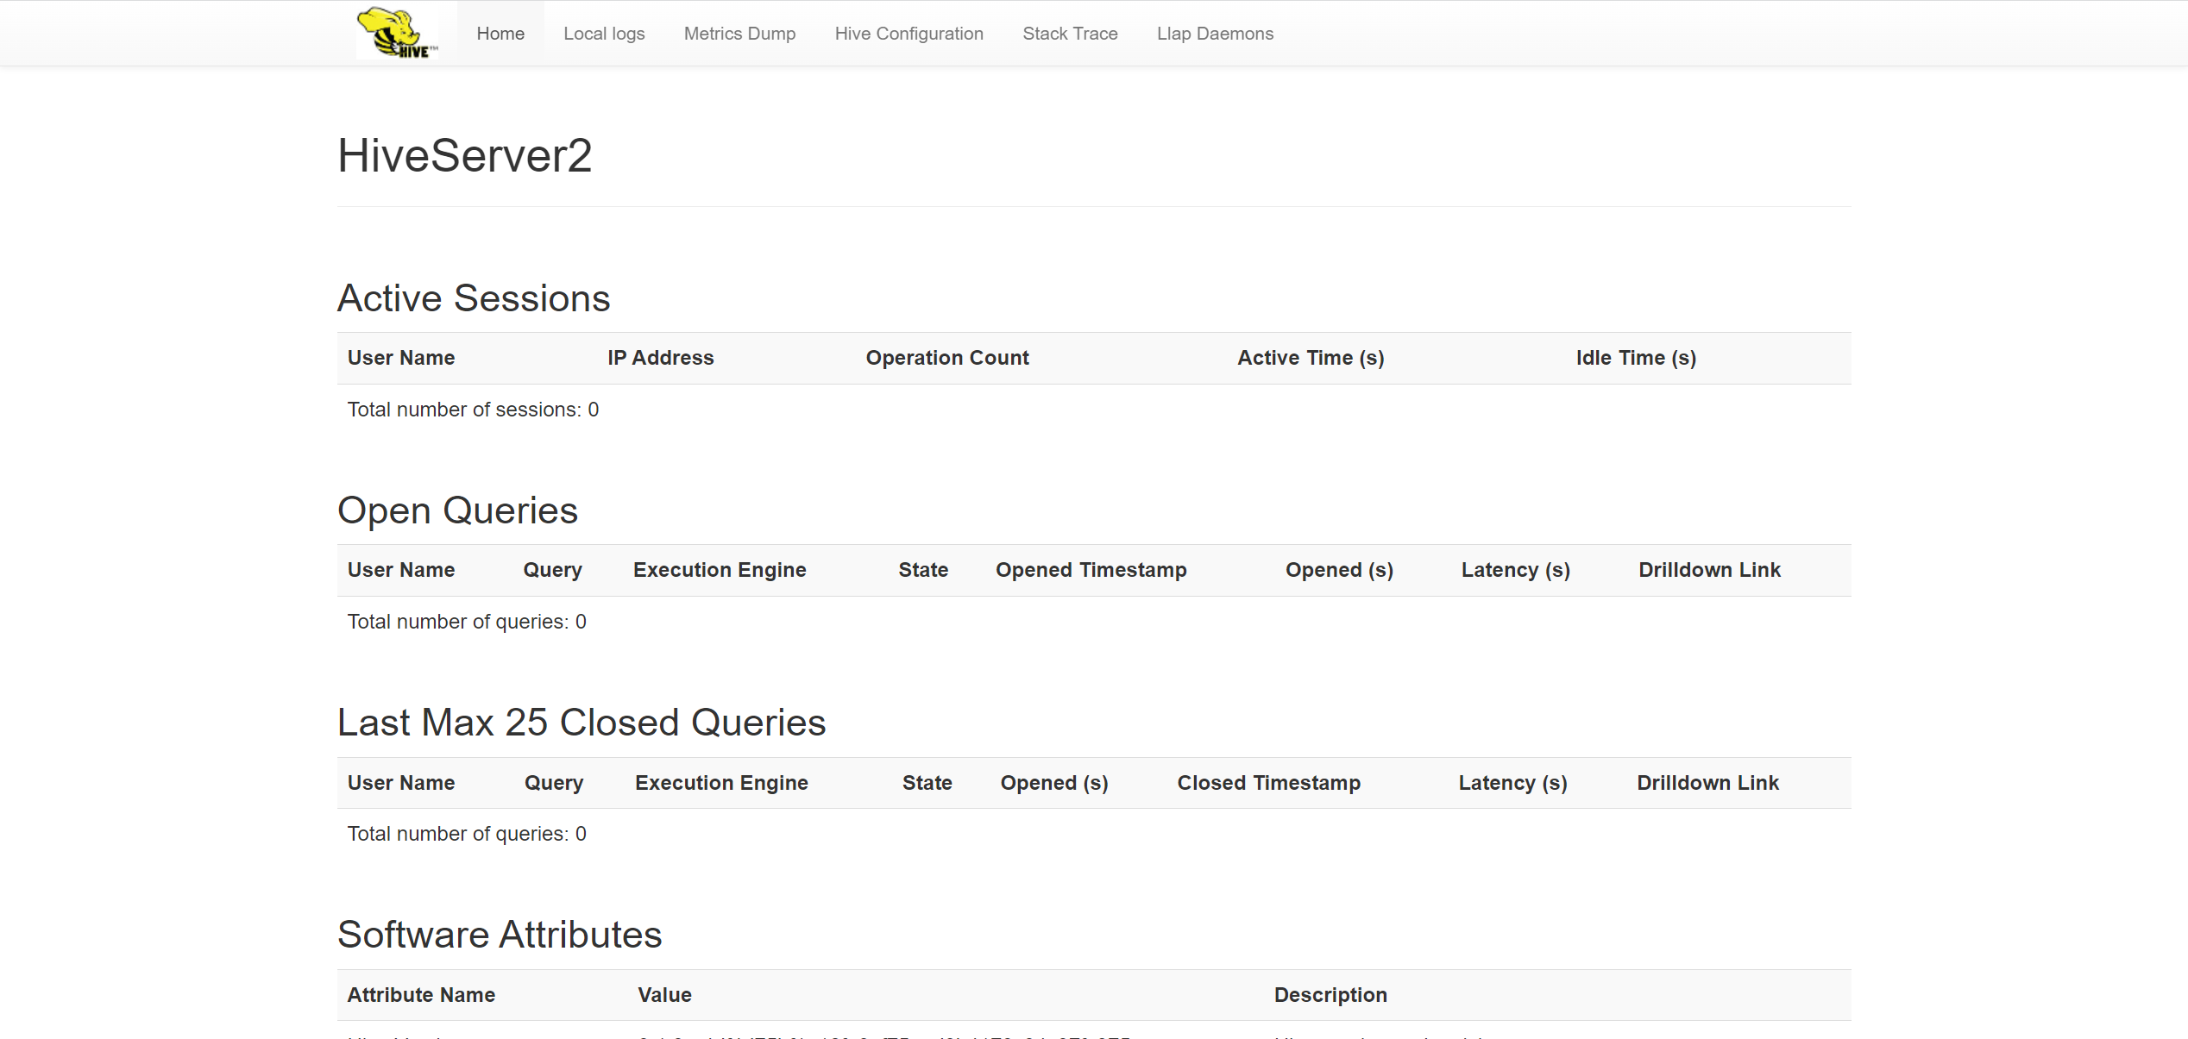The height and width of the screenshot is (1039, 2188).
Task: Click the Software Attributes heading
Action: tap(500, 935)
